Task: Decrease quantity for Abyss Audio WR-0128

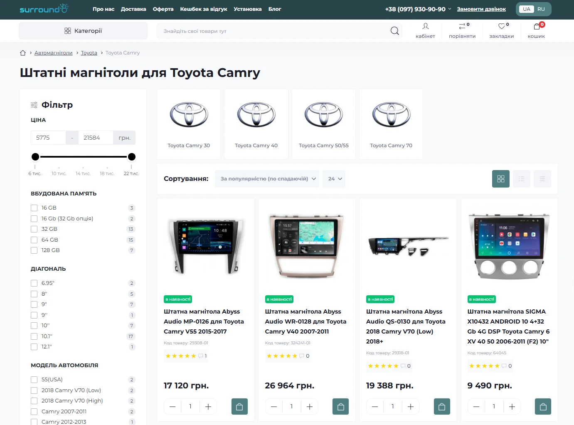Action: pos(274,407)
